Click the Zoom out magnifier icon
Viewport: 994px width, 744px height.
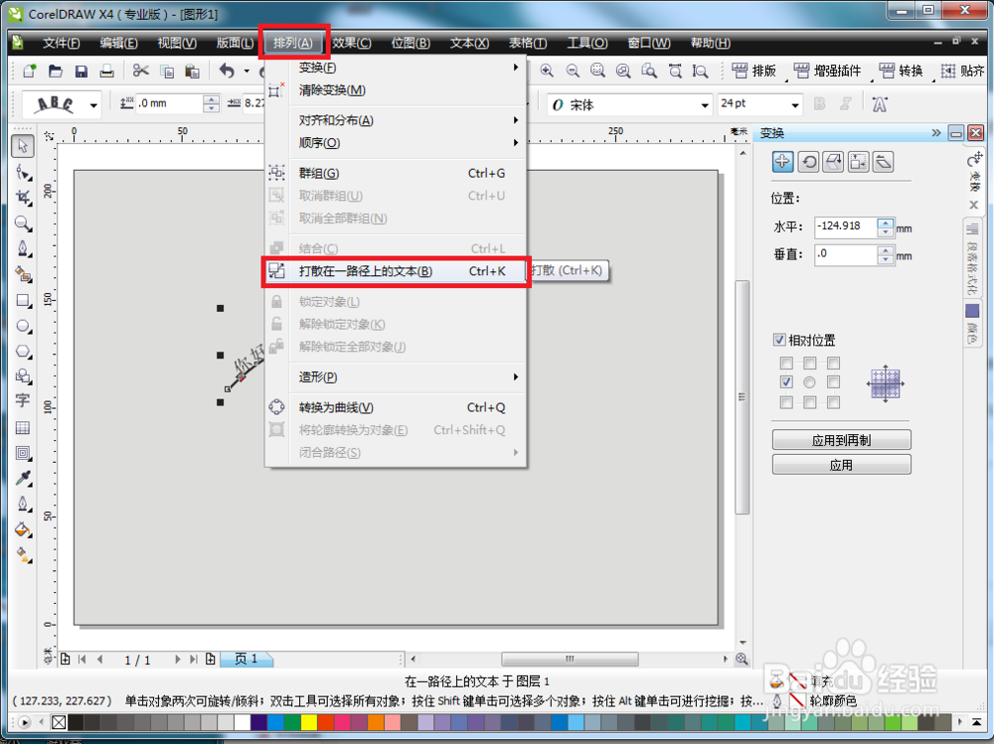pos(573,71)
